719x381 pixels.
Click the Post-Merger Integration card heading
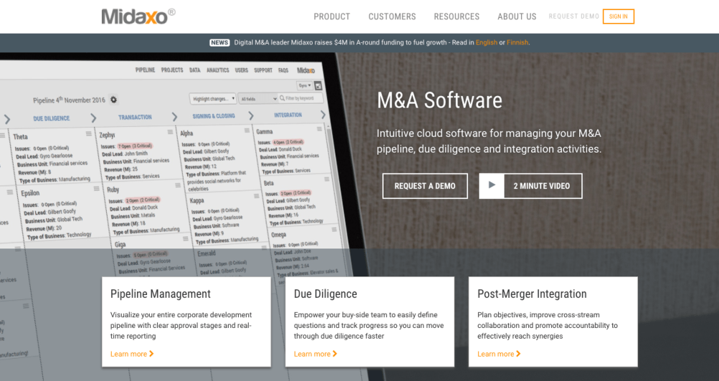532,294
